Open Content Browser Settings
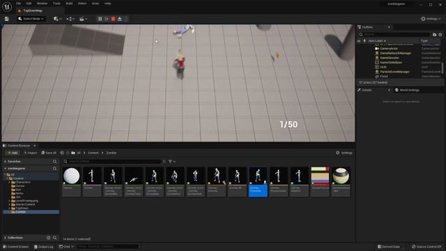 click(x=344, y=153)
